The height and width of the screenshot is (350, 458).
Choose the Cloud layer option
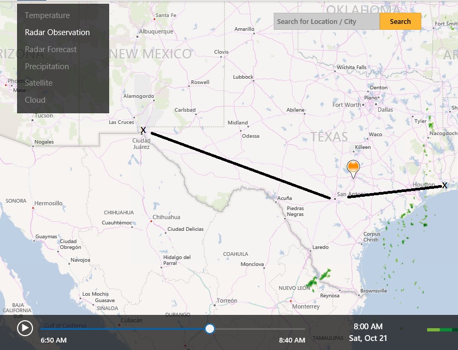tap(35, 100)
